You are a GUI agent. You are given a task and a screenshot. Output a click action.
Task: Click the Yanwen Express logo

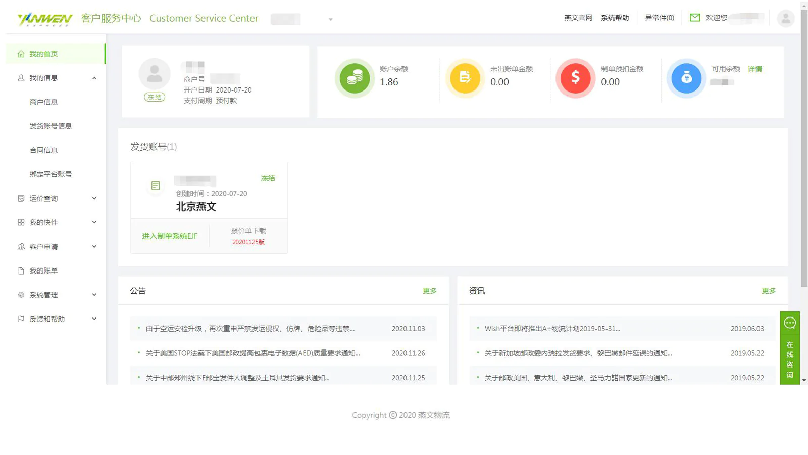44,19
